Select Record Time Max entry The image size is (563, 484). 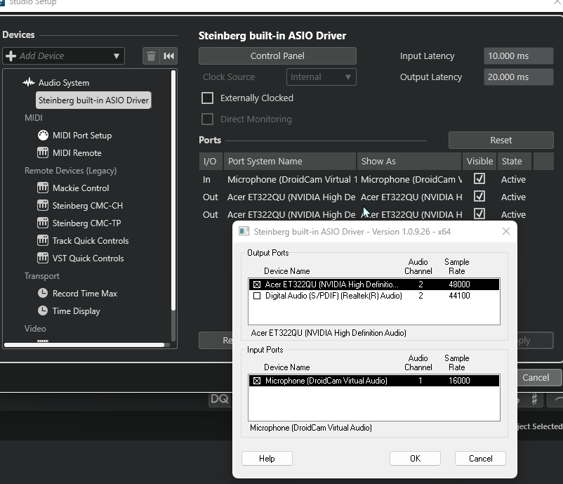(x=85, y=294)
